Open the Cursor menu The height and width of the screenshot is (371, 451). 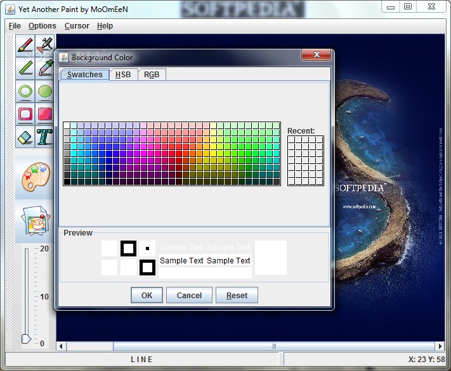point(77,26)
